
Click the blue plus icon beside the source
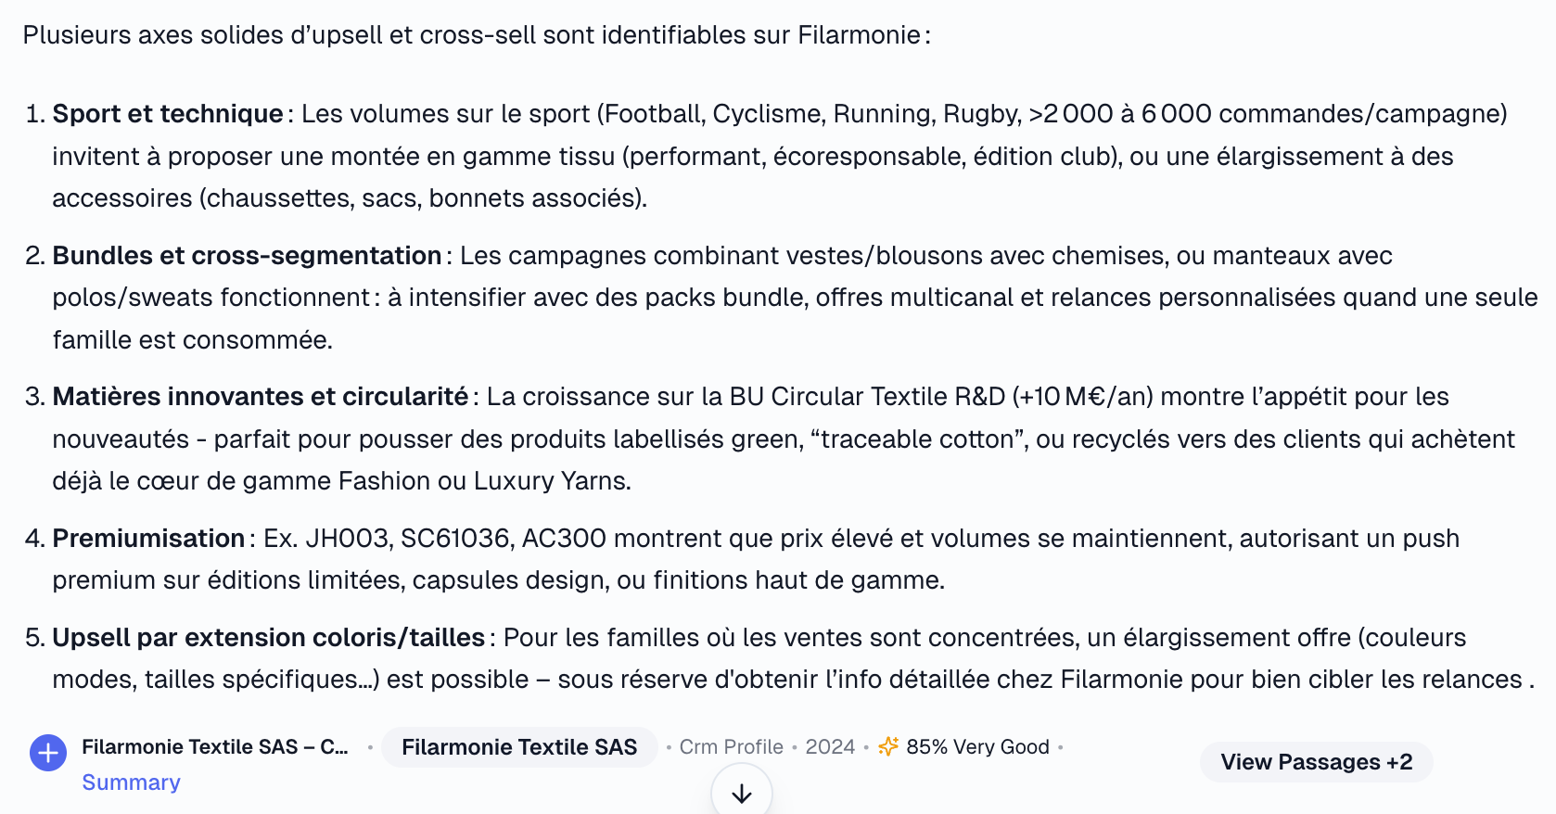point(48,753)
